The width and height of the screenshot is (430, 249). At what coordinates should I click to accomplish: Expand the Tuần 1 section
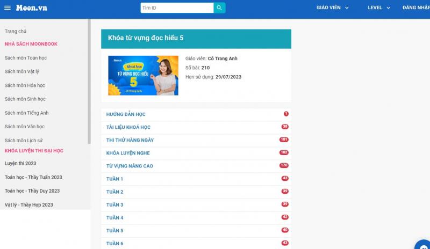click(x=196, y=179)
